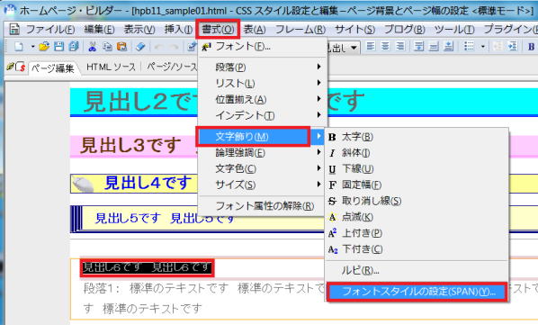
Task: Click the paste clipboard icon
Action: click(121, 46)
